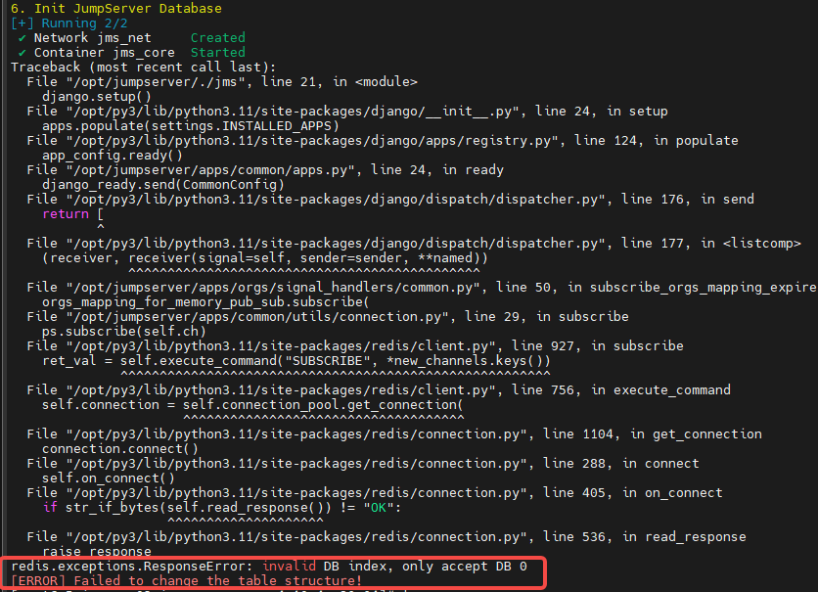The height and width of the screenshot is (592, 818).
Task: Click the redis/connection.py line 288 entry
Action: [363, 463]
